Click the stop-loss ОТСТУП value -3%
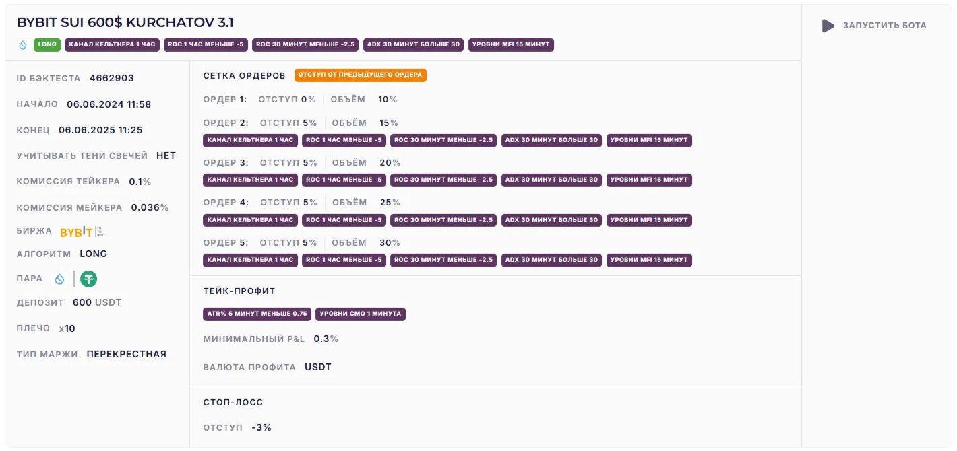The height and width of the screenshot is (451, 957). coord(261,427)
